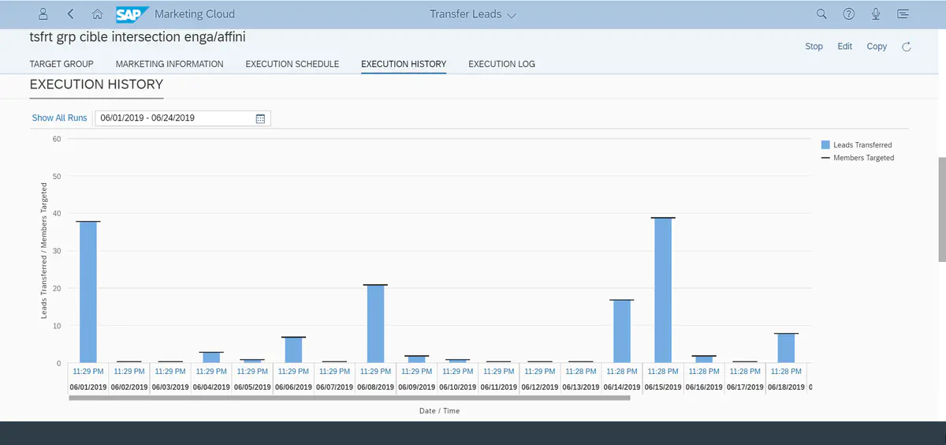The height and width of the screenshot is (445, 946).
Task: Click the chart's horizontal scrollbar
Action: [x=349, y=398]
